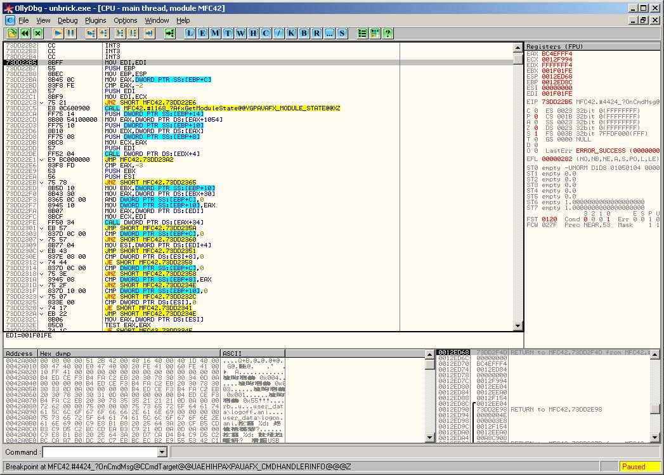
Task: Show Patches via the slash button
Action: pyautogui.click(x=278, y=34)
